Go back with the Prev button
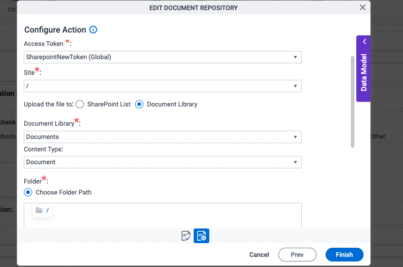This screenshot has width=403, height=267. [297, 255]
